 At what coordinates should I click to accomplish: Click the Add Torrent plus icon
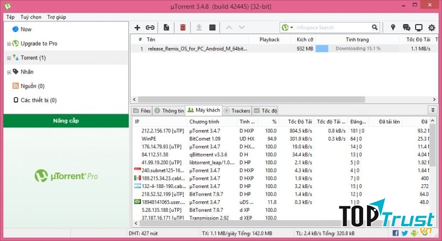pyautogui.click(x=137, y=28)
